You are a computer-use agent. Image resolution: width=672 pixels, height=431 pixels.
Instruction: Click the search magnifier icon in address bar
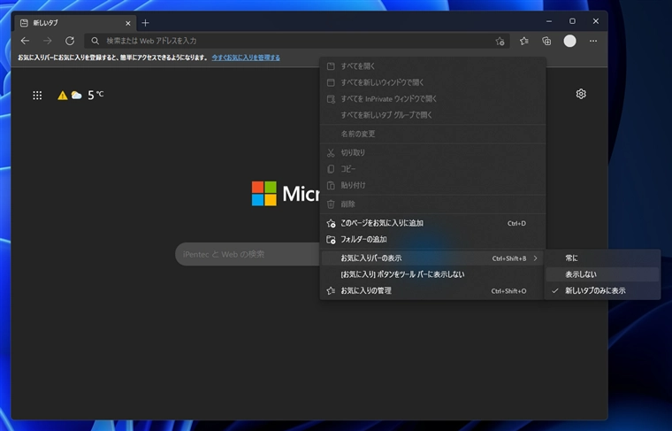(x=95, y=41)
